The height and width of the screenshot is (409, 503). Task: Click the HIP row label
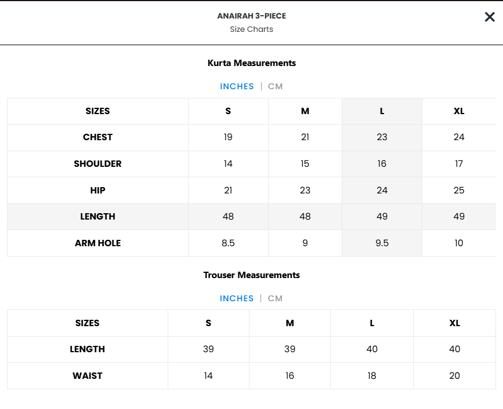pos(98,190)
